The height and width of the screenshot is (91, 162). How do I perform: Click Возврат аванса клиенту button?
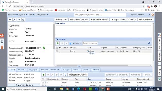pos(124,20)
